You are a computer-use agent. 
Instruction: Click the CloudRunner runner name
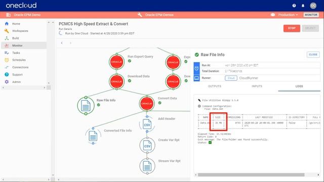[249, 78]
